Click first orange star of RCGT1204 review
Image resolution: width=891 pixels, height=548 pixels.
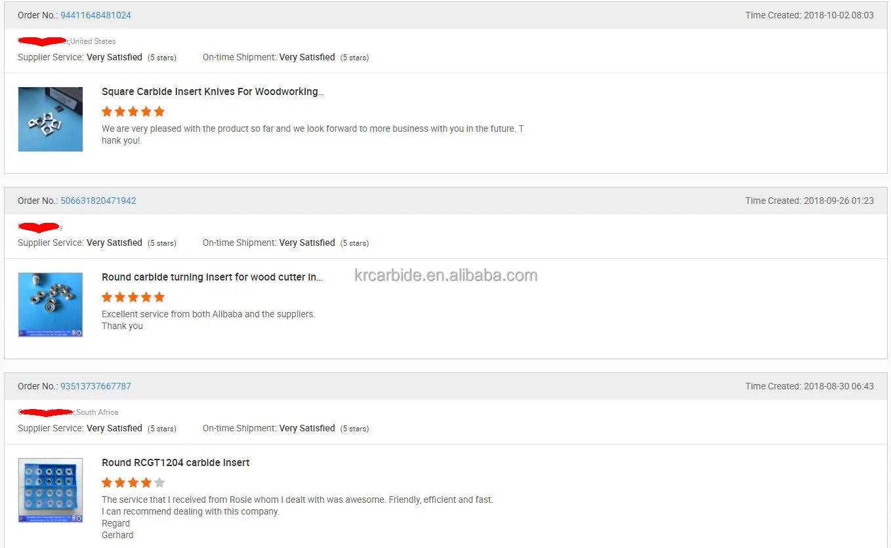tap(107, 482)
